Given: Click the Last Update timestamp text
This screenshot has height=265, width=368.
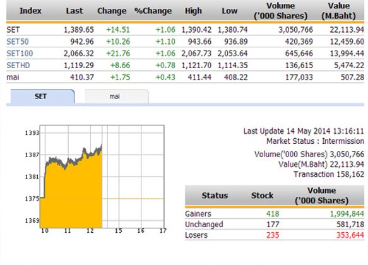Looking at the screenshot, I should click(x=304, y=131).
